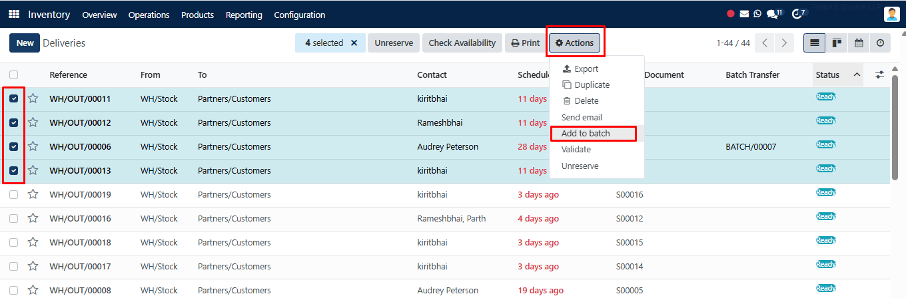Uncheck the WH/OUT/00013 row checkbox
This screenshot has height=298, width=906.
coord(14,170)
